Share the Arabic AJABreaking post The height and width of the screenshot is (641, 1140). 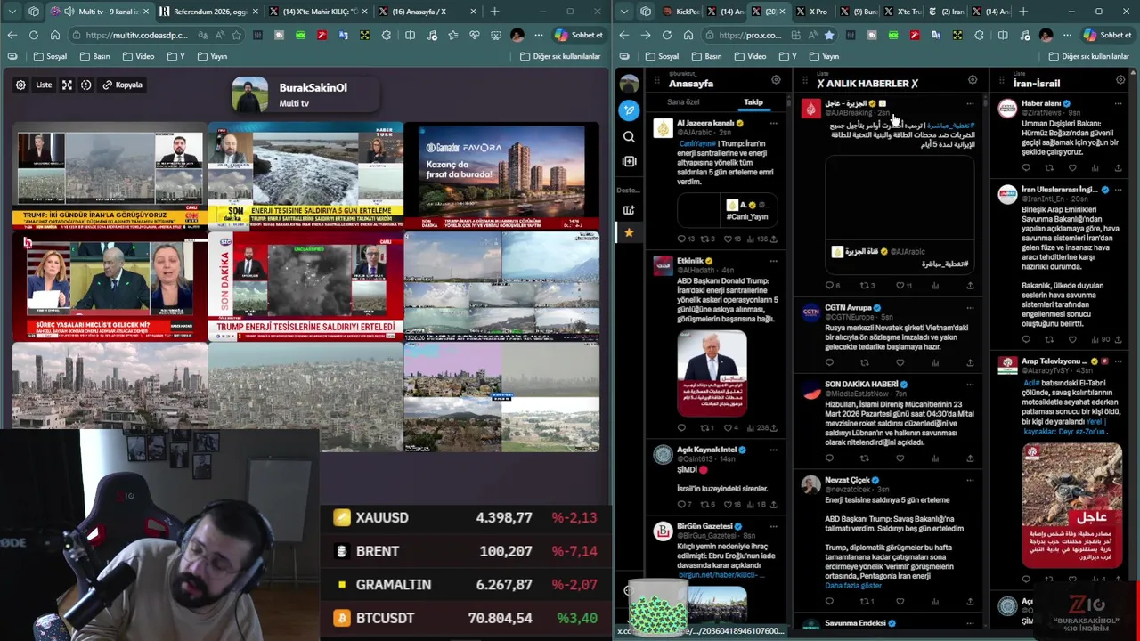tap(970, 286)
